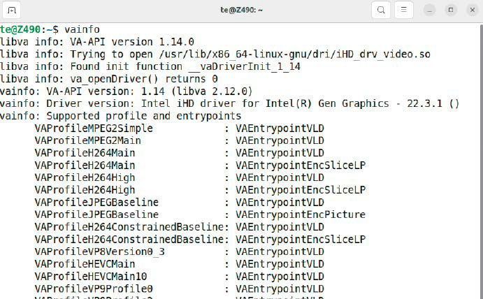Click VAProfileH264High with VAEntrypointEncSliceLP row
The image size is (483, 299).
coord(200,190)
